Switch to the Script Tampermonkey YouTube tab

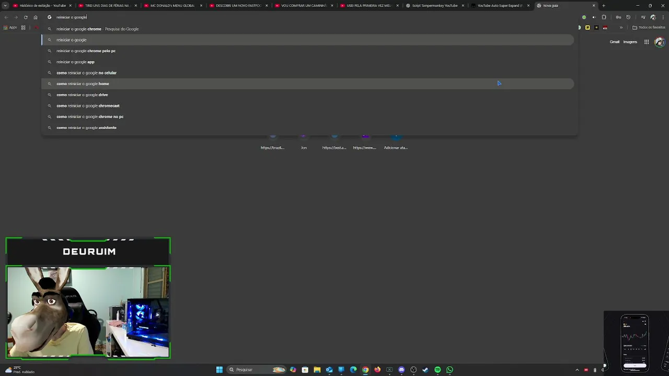click(x=434, y=6)
